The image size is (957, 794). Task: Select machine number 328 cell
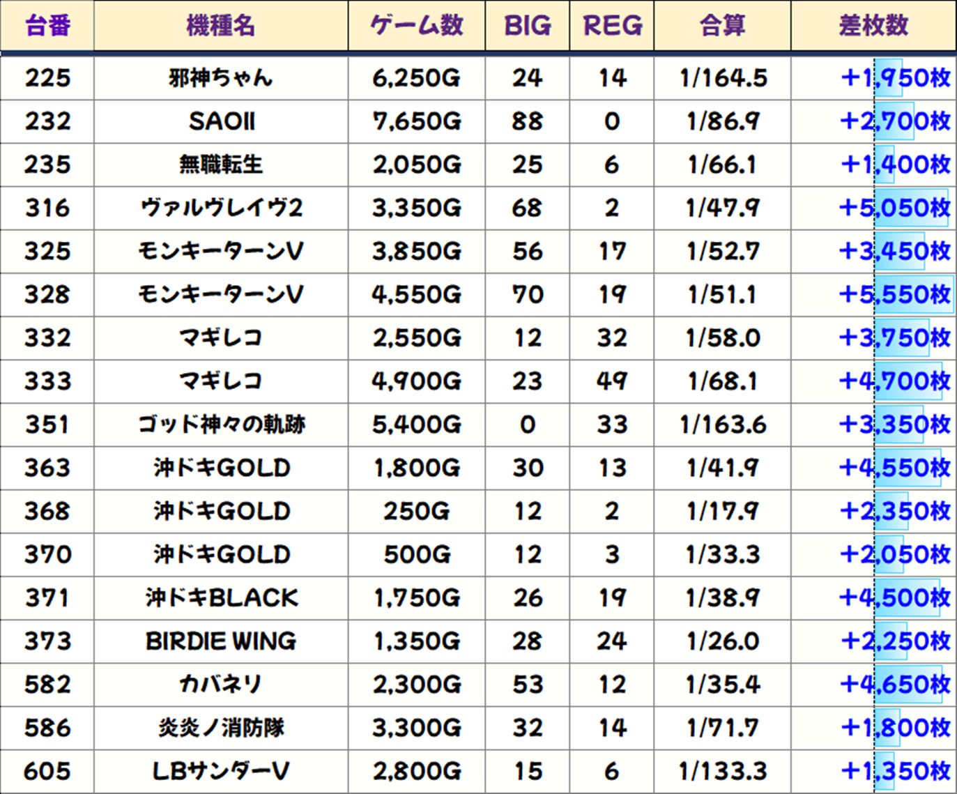point(47,295)
